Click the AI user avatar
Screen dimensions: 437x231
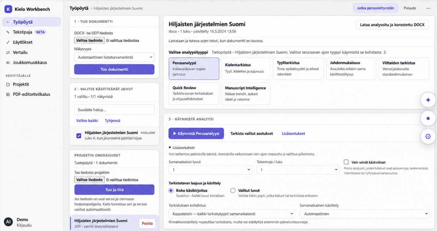[8, 222]
